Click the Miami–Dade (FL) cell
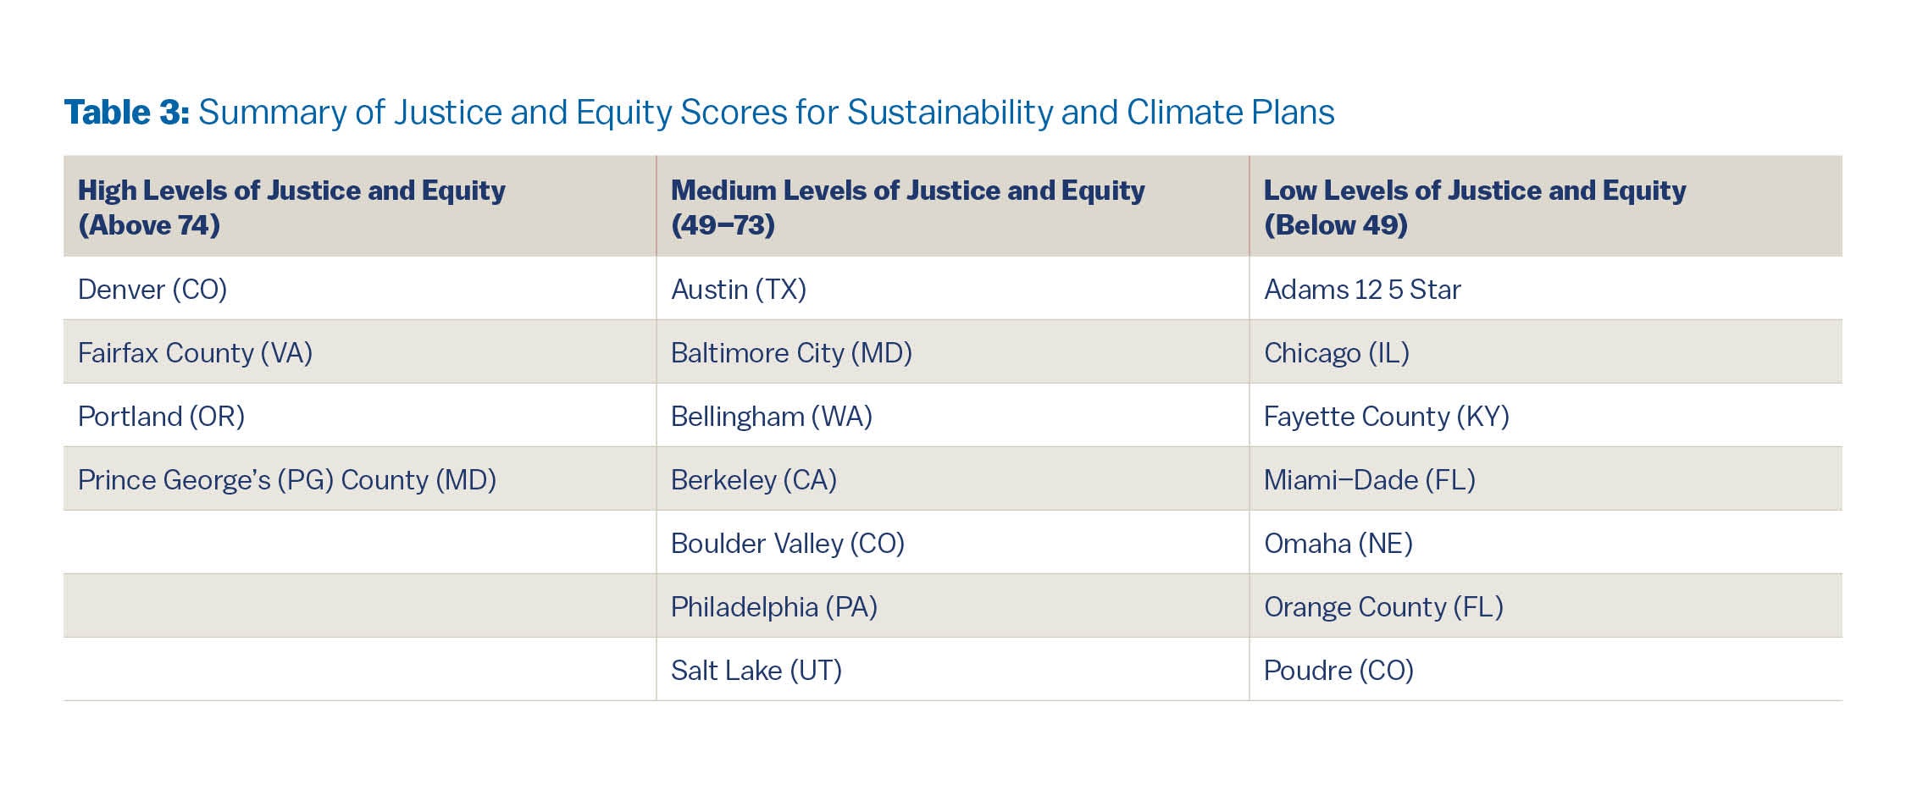The image size is (1906, 796). 1546,478
